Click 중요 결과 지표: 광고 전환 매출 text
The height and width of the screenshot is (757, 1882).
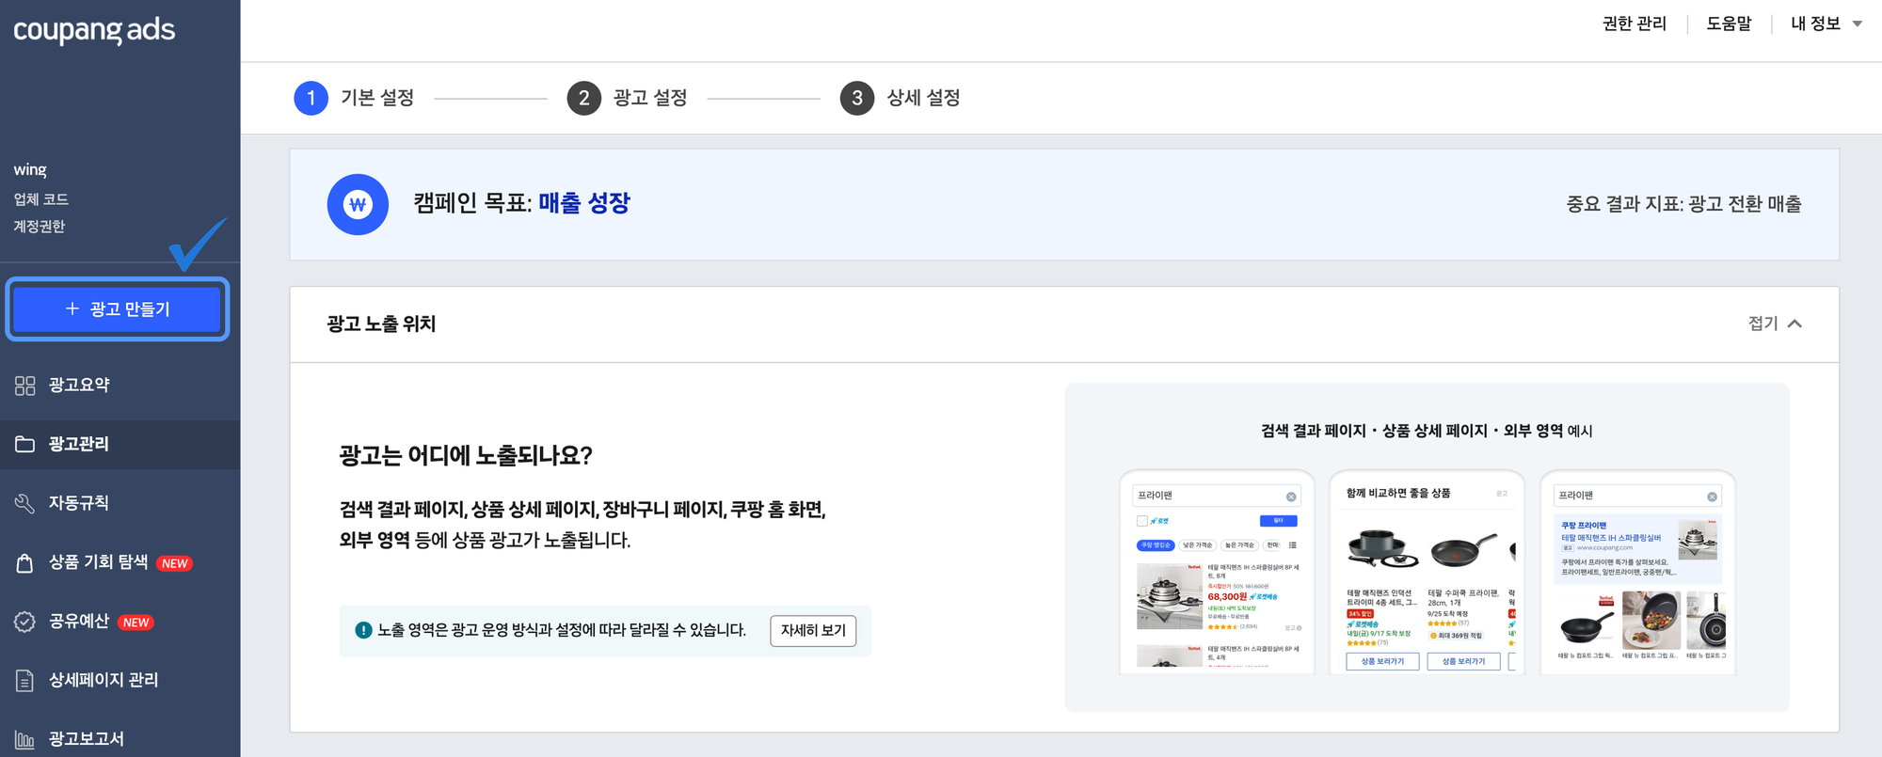coord(1683,204)
